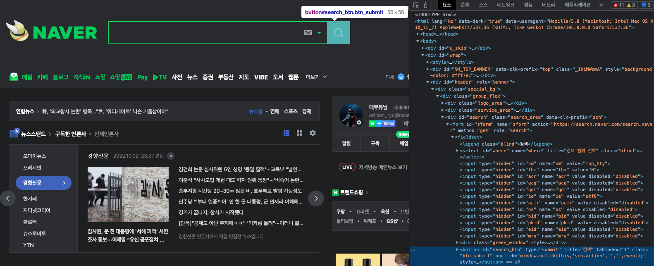Open 뉴스 menu item in nav bar
Viewport: 654px width, 266px height.
coord(192,77)
